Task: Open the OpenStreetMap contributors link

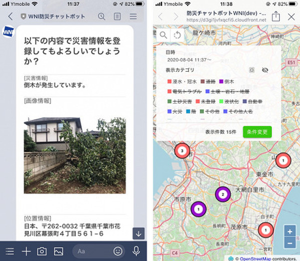Action: click(255, 259)
